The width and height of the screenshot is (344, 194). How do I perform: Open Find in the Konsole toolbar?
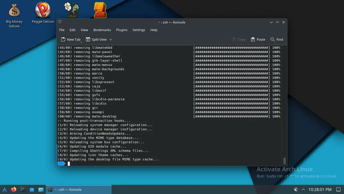click(x=277, y=39)
